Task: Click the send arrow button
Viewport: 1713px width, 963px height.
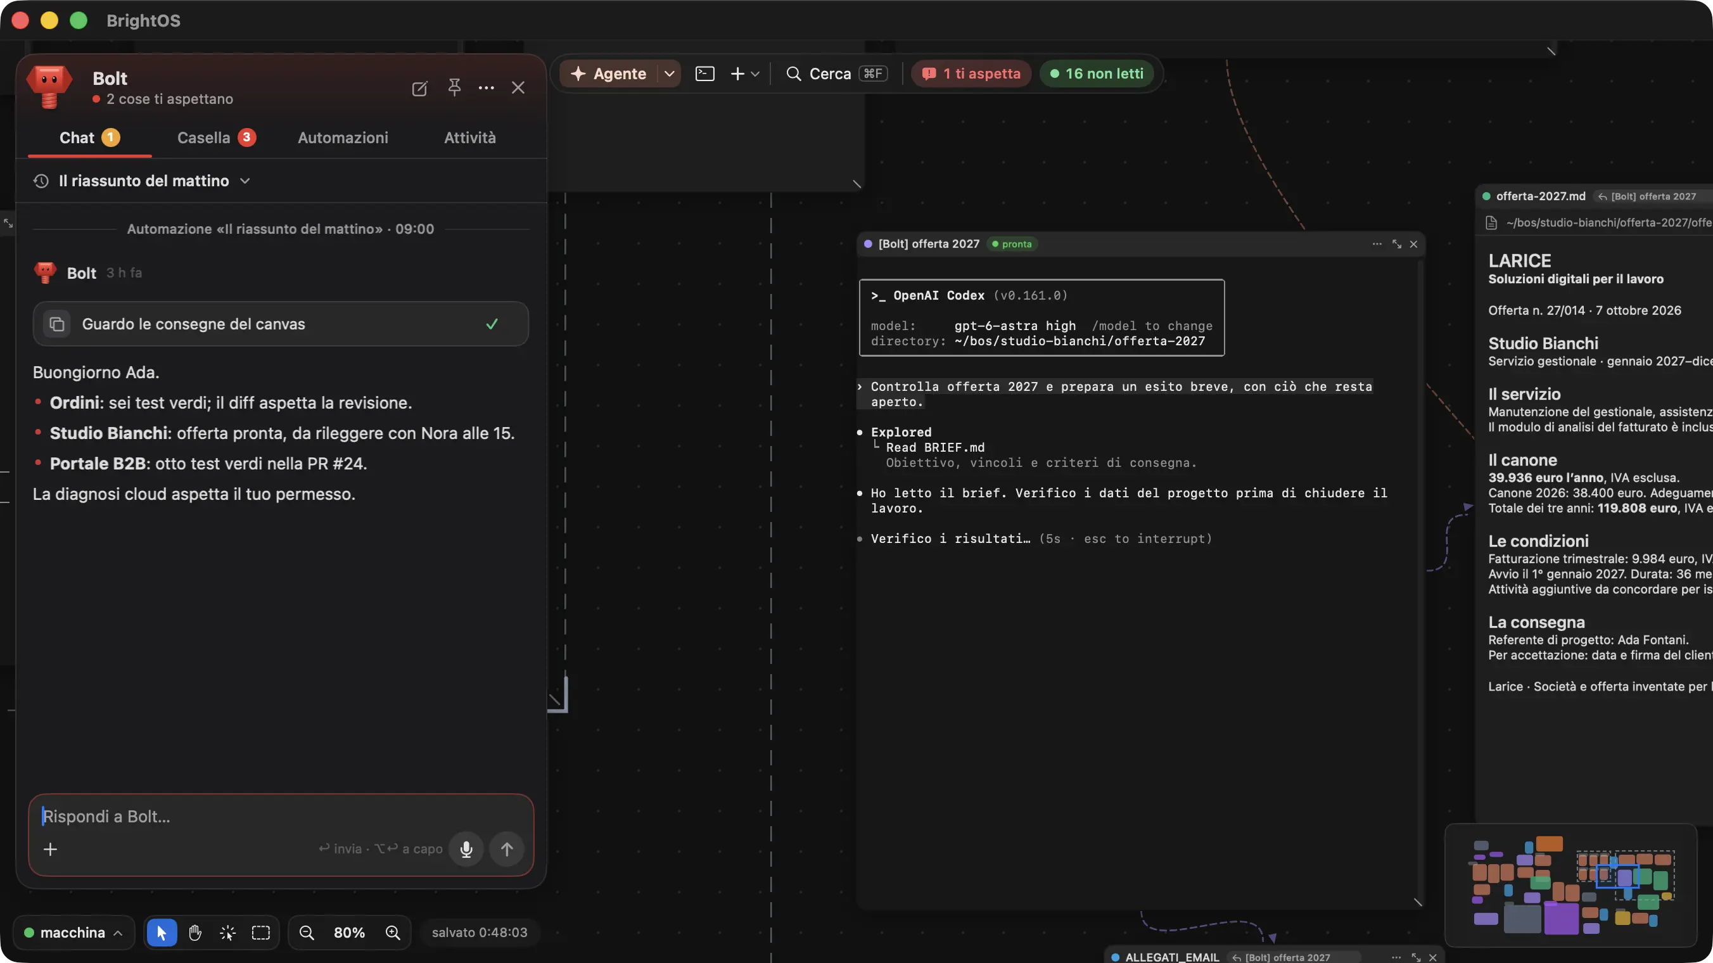Action: point(507,849)
